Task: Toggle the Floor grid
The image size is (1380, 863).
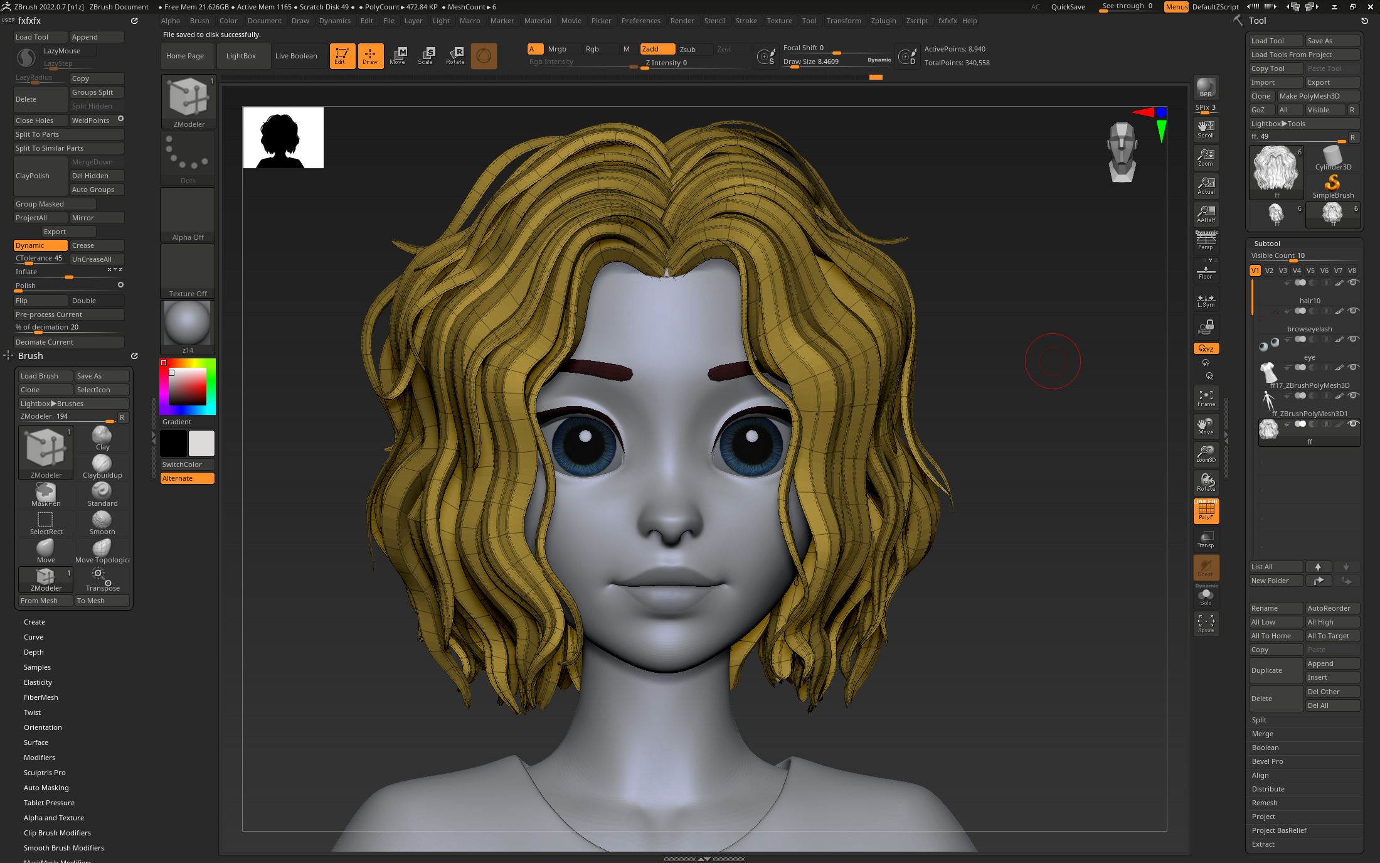Action: click(1206, 270)
